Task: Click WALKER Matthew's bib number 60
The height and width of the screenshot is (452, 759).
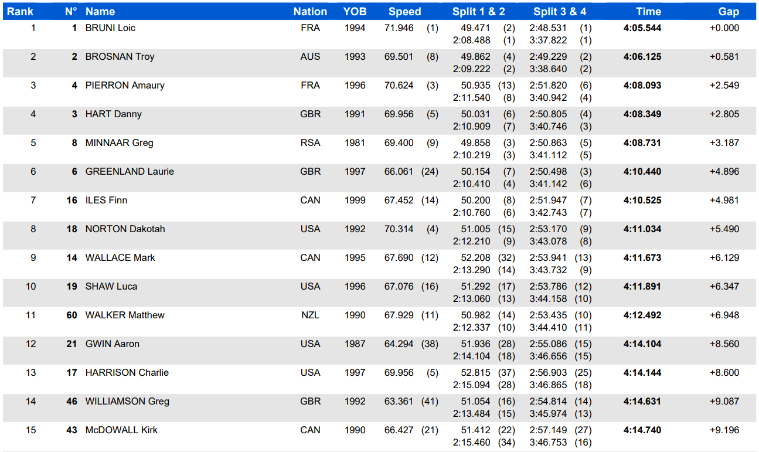Action: [x=72, y=315]
